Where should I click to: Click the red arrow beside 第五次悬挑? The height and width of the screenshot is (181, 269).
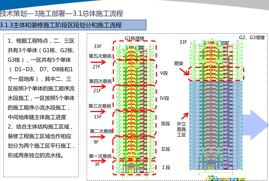click(100, 61)
